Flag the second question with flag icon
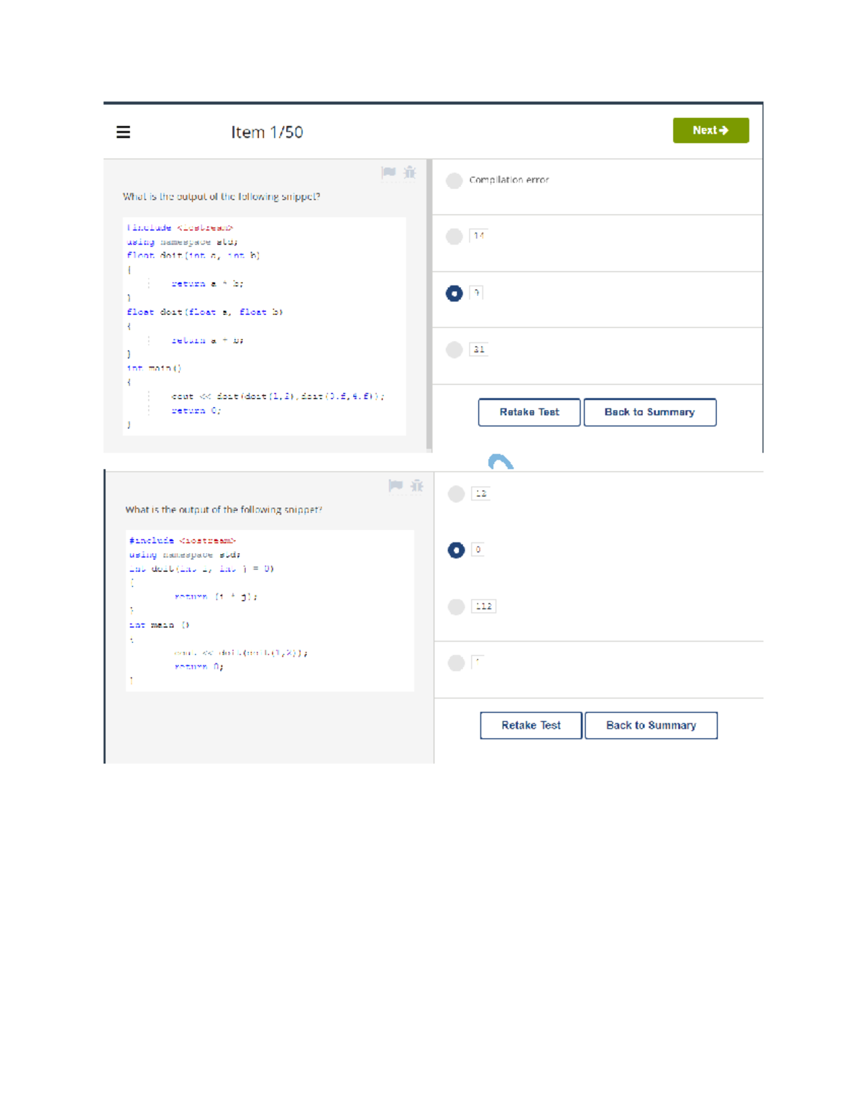This screenshot has height=1117, width=863. coord(396,486)
